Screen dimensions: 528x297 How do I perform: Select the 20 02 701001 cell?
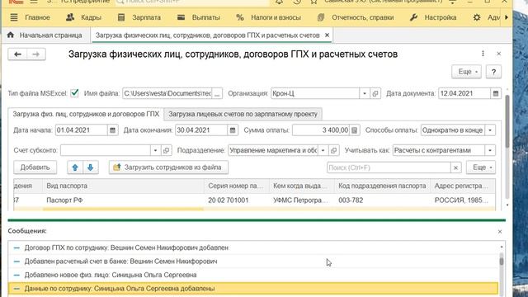pyautogui.click(x=237, y=200)
